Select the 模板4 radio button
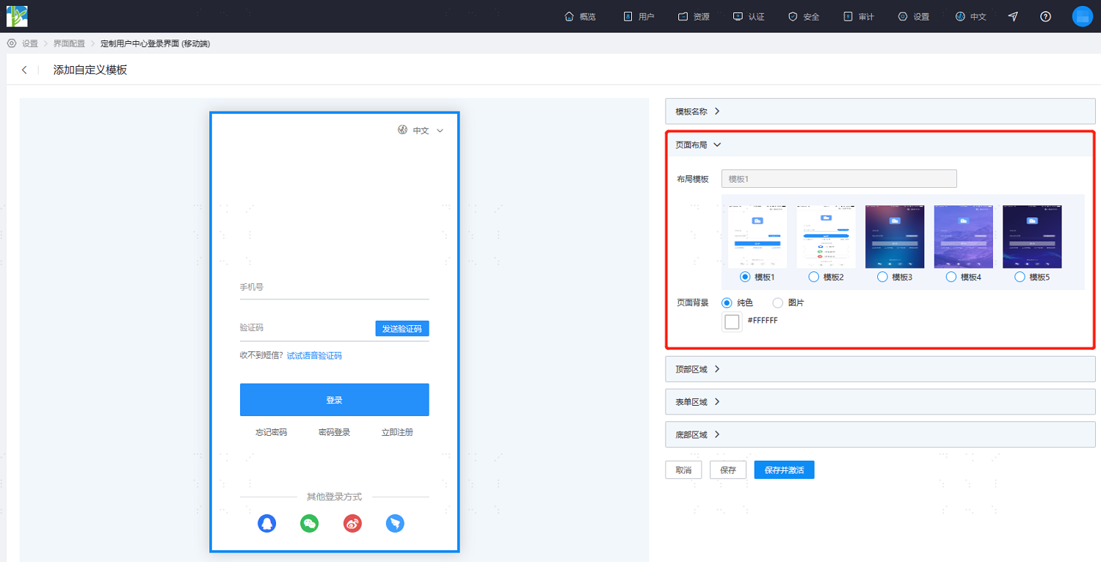1101x562 pixels. coord(951,277)
